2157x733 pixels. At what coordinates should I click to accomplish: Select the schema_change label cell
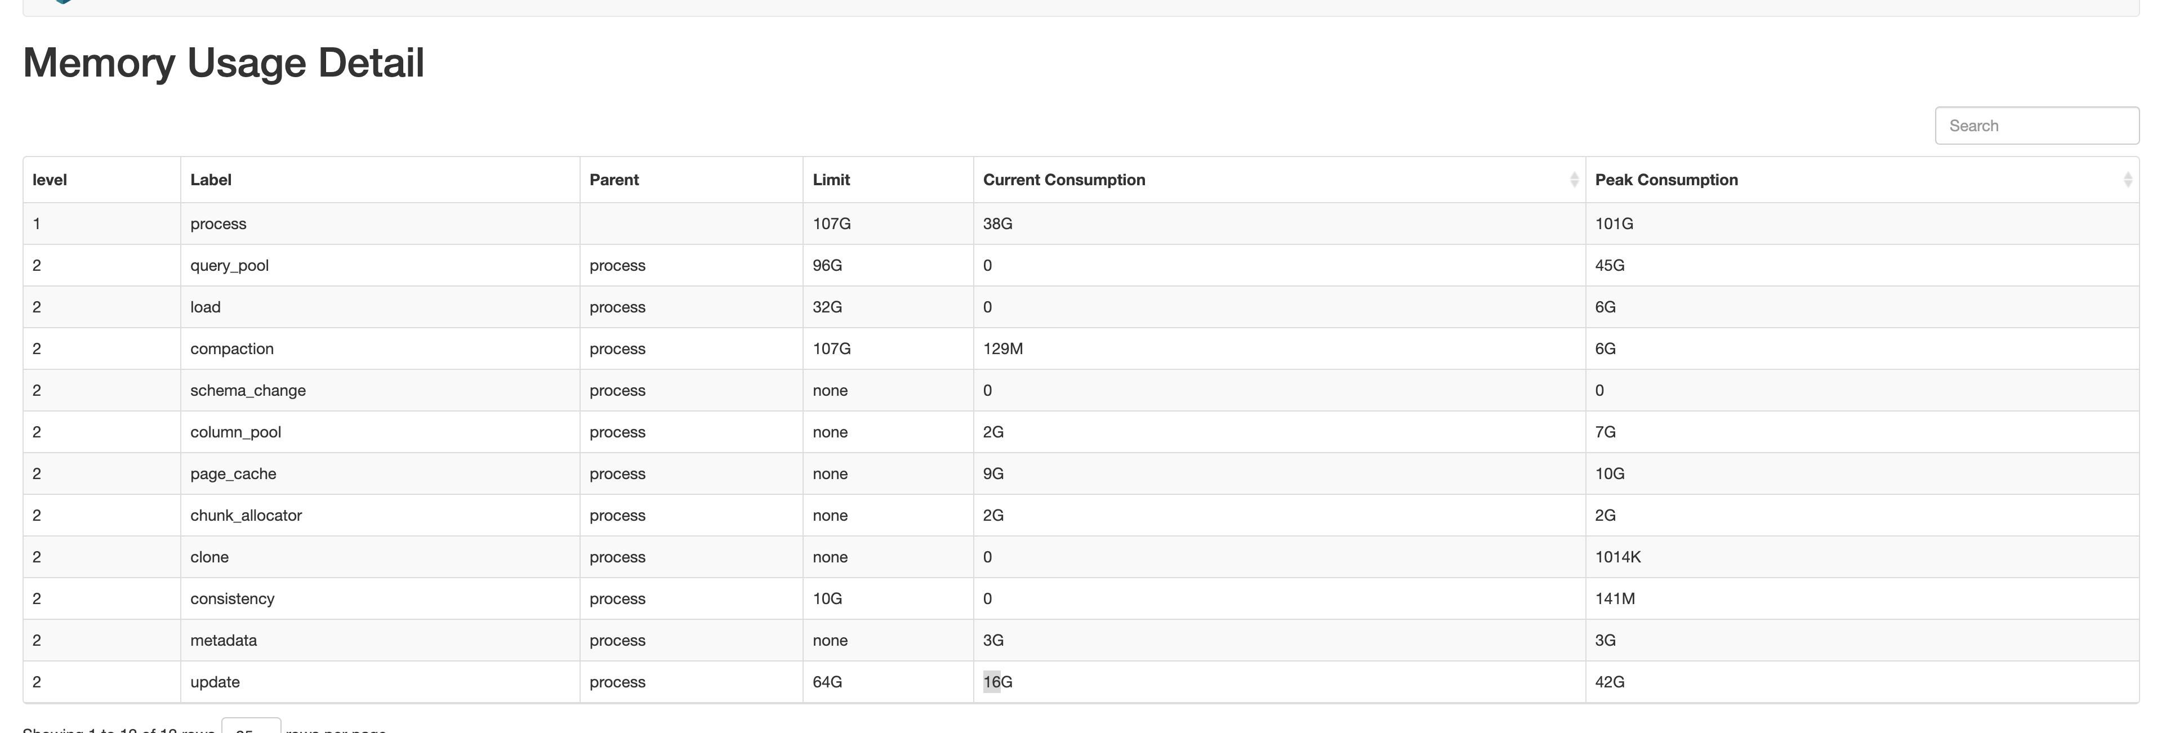pyautogui.click(x=248, y=391)
